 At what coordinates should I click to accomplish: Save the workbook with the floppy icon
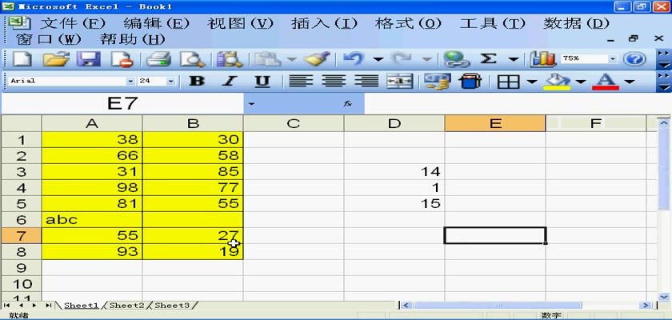87,59
